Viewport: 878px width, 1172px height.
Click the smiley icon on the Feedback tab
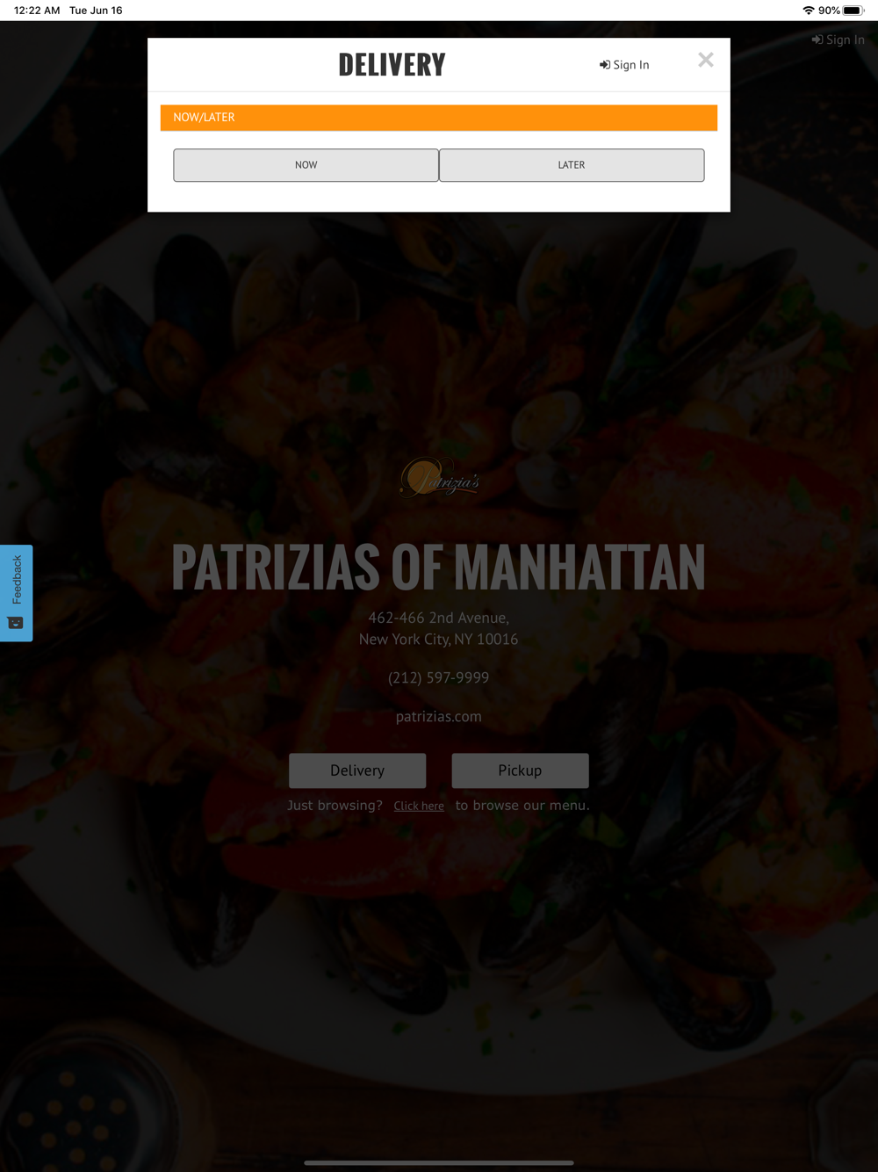[16, 623]
